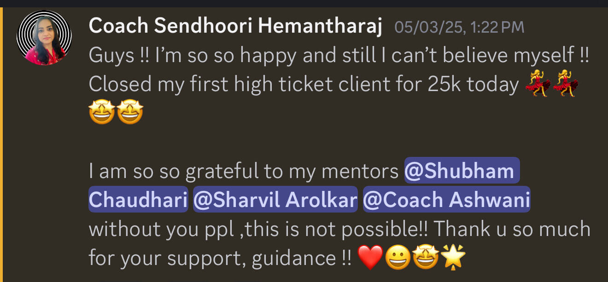608x282 pixels.
Task: Click the 'Guys !! I'm so so happy' line
Action: coord(339,56)
